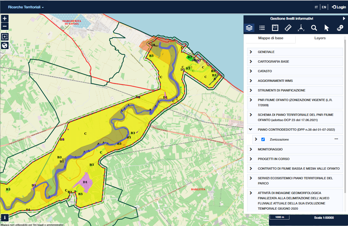Zoom out with the minus button
348x226 pixels.
point(5,26)
